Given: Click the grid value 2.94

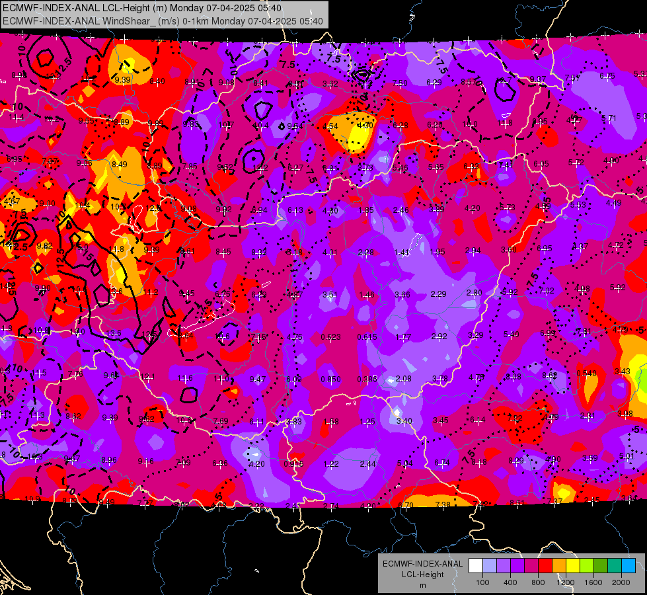Looking at the screenshot, I should click(x=473, y=251).
